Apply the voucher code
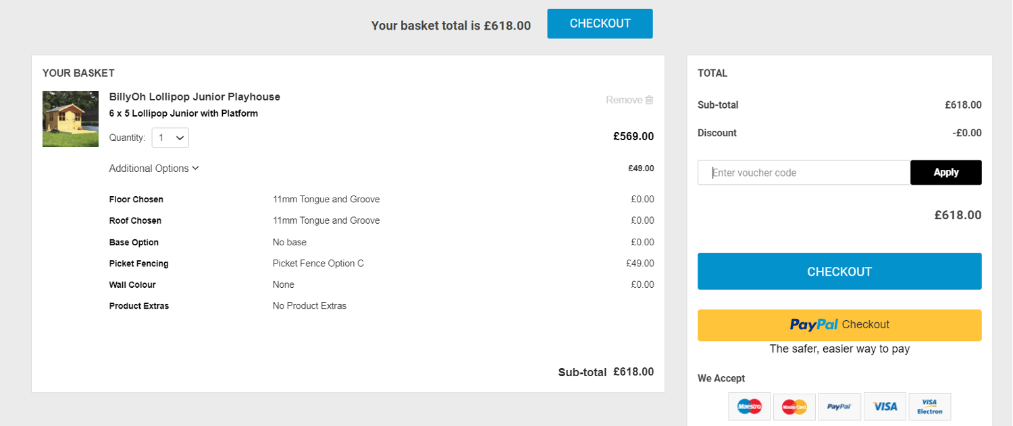Image resolution: width=1013 pixels, height=426 pixels. (x=945, y=173)
